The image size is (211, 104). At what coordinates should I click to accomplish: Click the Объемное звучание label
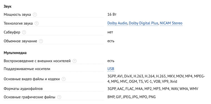20,41
